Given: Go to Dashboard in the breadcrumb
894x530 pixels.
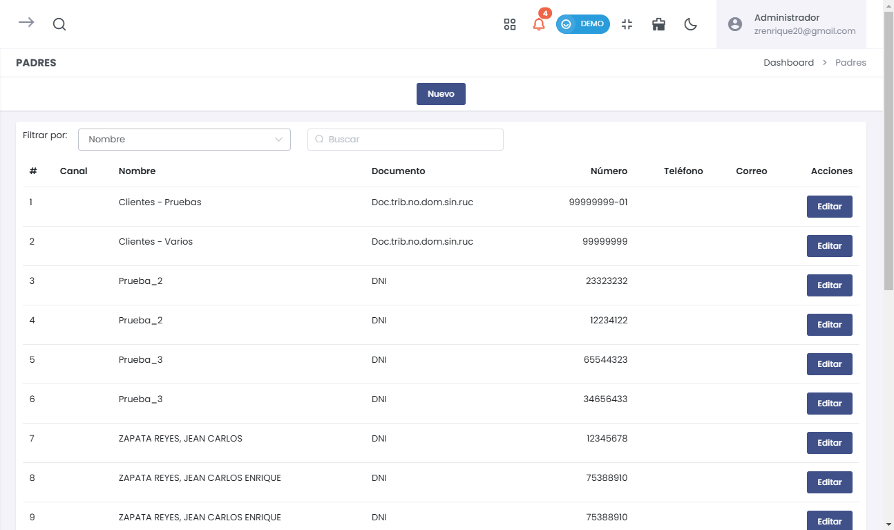Looking at the screenshot, I should click(x=788, y=63).
